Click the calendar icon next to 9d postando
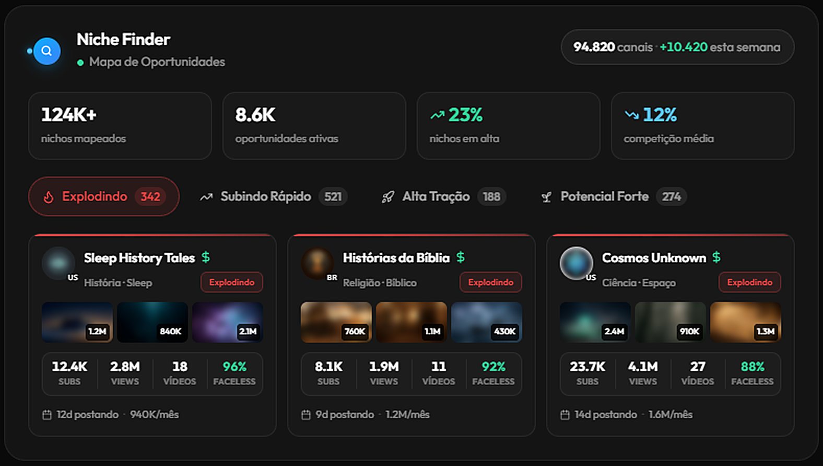Image resolution: width=823 pixels, height=466 pixels. (306, 415)
